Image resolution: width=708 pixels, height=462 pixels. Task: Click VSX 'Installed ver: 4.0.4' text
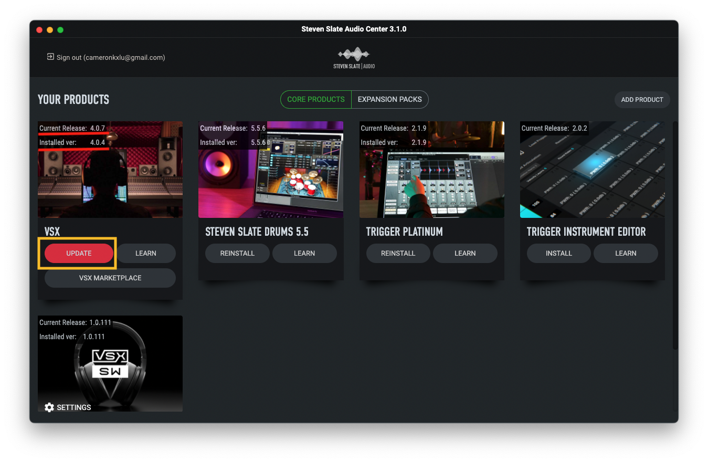coord(72,142)
